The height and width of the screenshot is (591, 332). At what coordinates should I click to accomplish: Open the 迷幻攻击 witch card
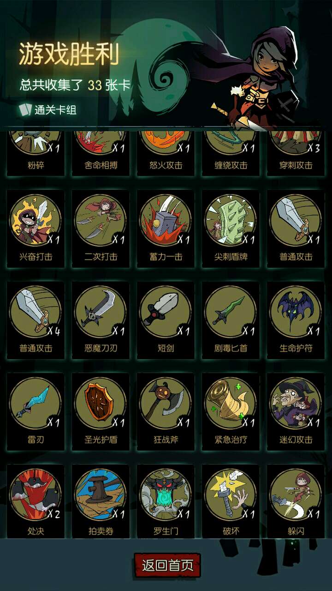coord(296,403)
